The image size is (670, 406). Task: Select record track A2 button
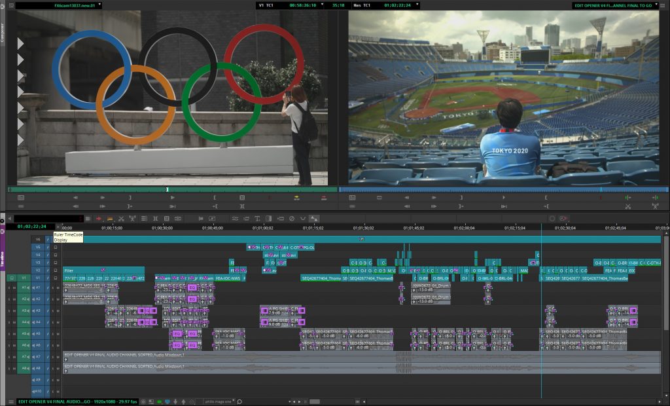[x=38, y=299]
